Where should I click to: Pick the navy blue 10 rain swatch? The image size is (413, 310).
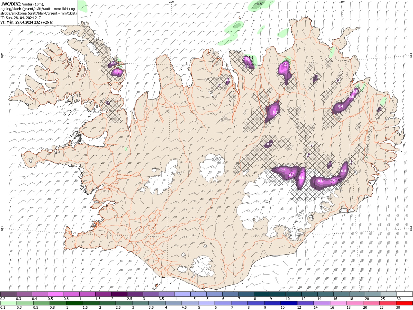(x=289, y=303)
